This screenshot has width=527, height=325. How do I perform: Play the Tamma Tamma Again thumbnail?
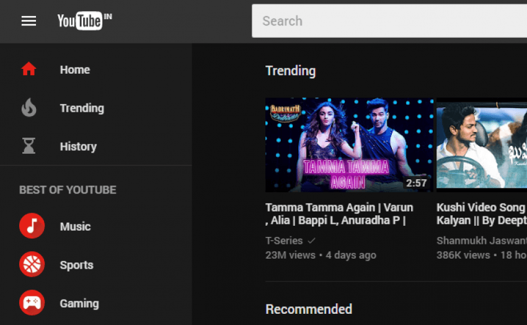[349, 145]
